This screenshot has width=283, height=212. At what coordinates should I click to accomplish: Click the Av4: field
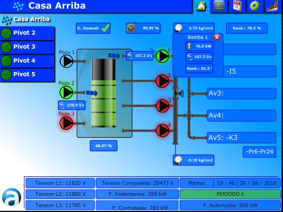click(x=242, y=115)
